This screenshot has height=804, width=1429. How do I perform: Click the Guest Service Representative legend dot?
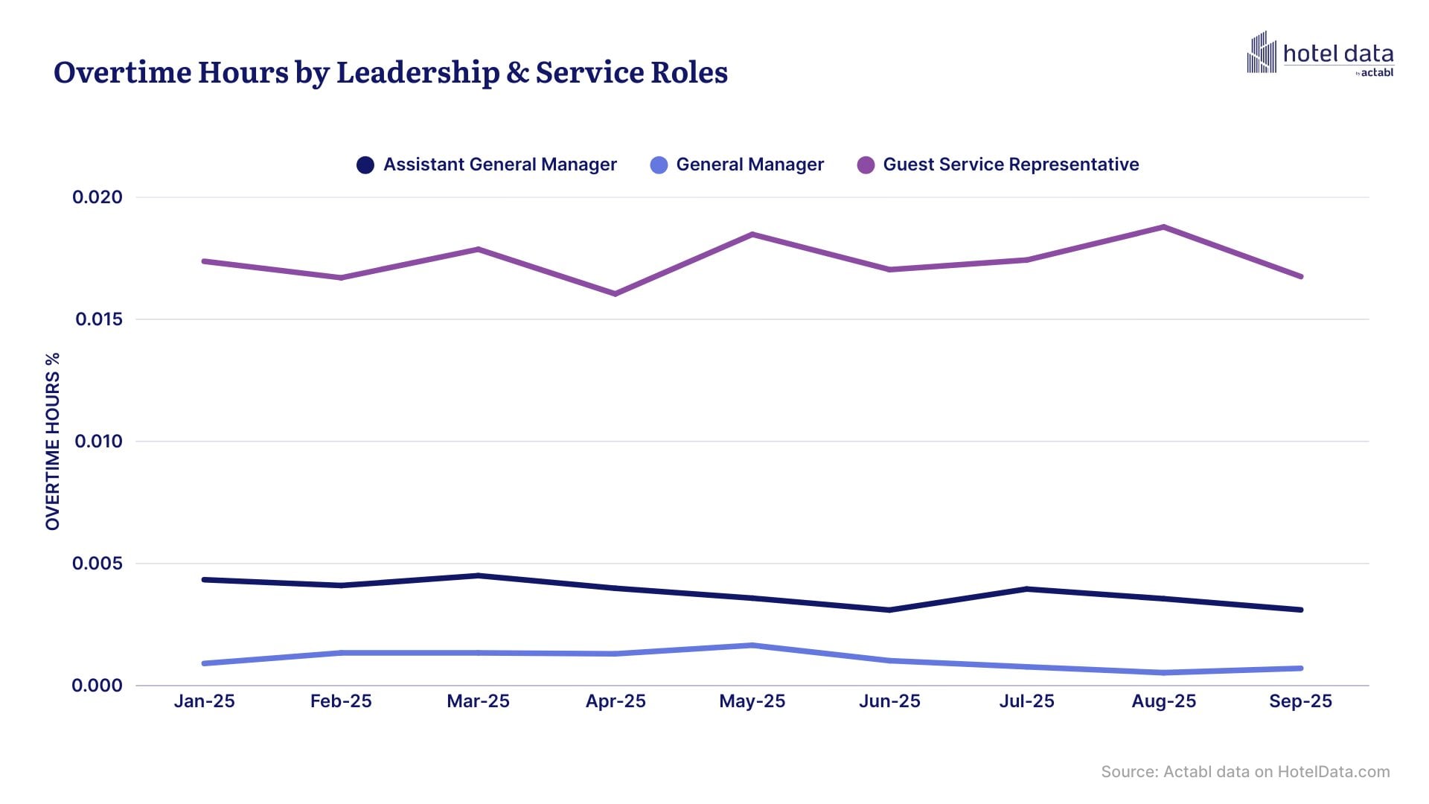[866, 165]
